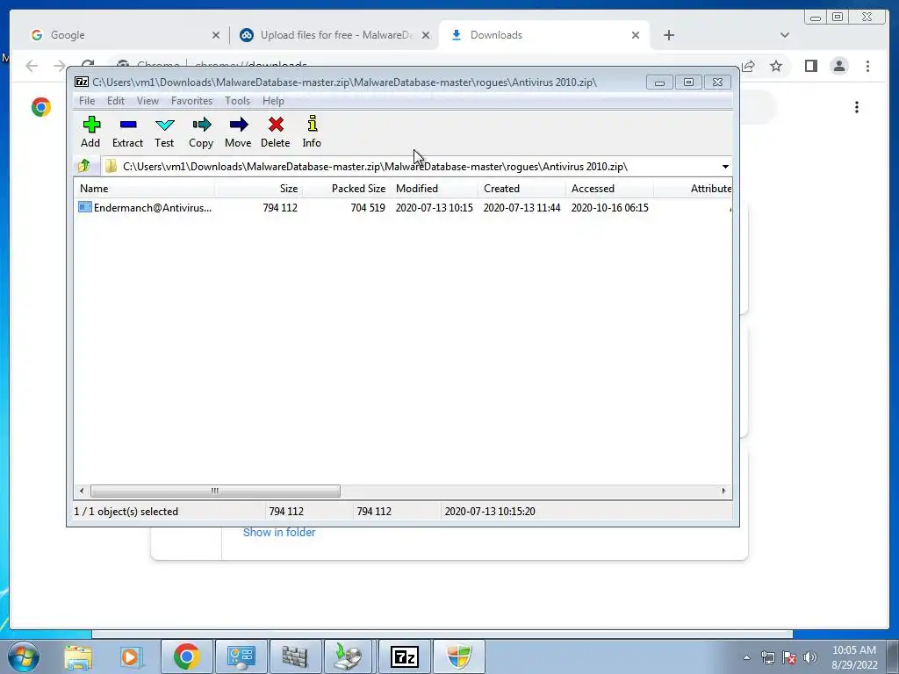
Task: Click the Extract toolbar icon
Action: 127,132
